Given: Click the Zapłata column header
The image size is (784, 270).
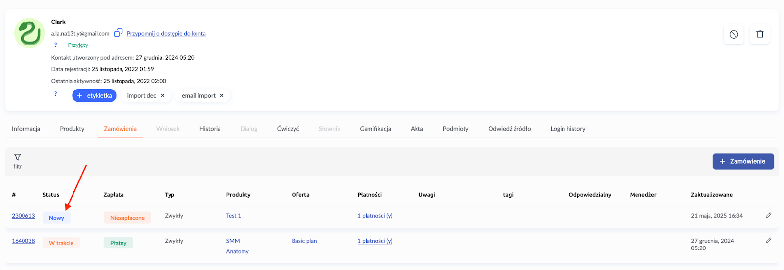Looking at the screenshot, I should [114, 195].
